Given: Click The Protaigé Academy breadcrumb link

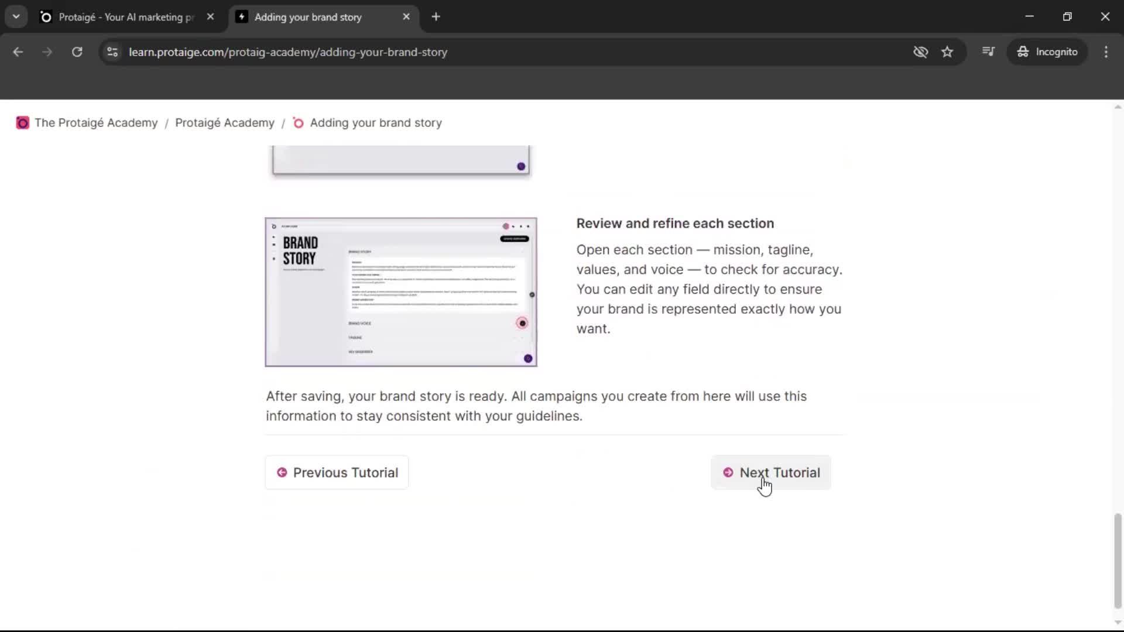Looking at the screenshot, I should [96, 123].
